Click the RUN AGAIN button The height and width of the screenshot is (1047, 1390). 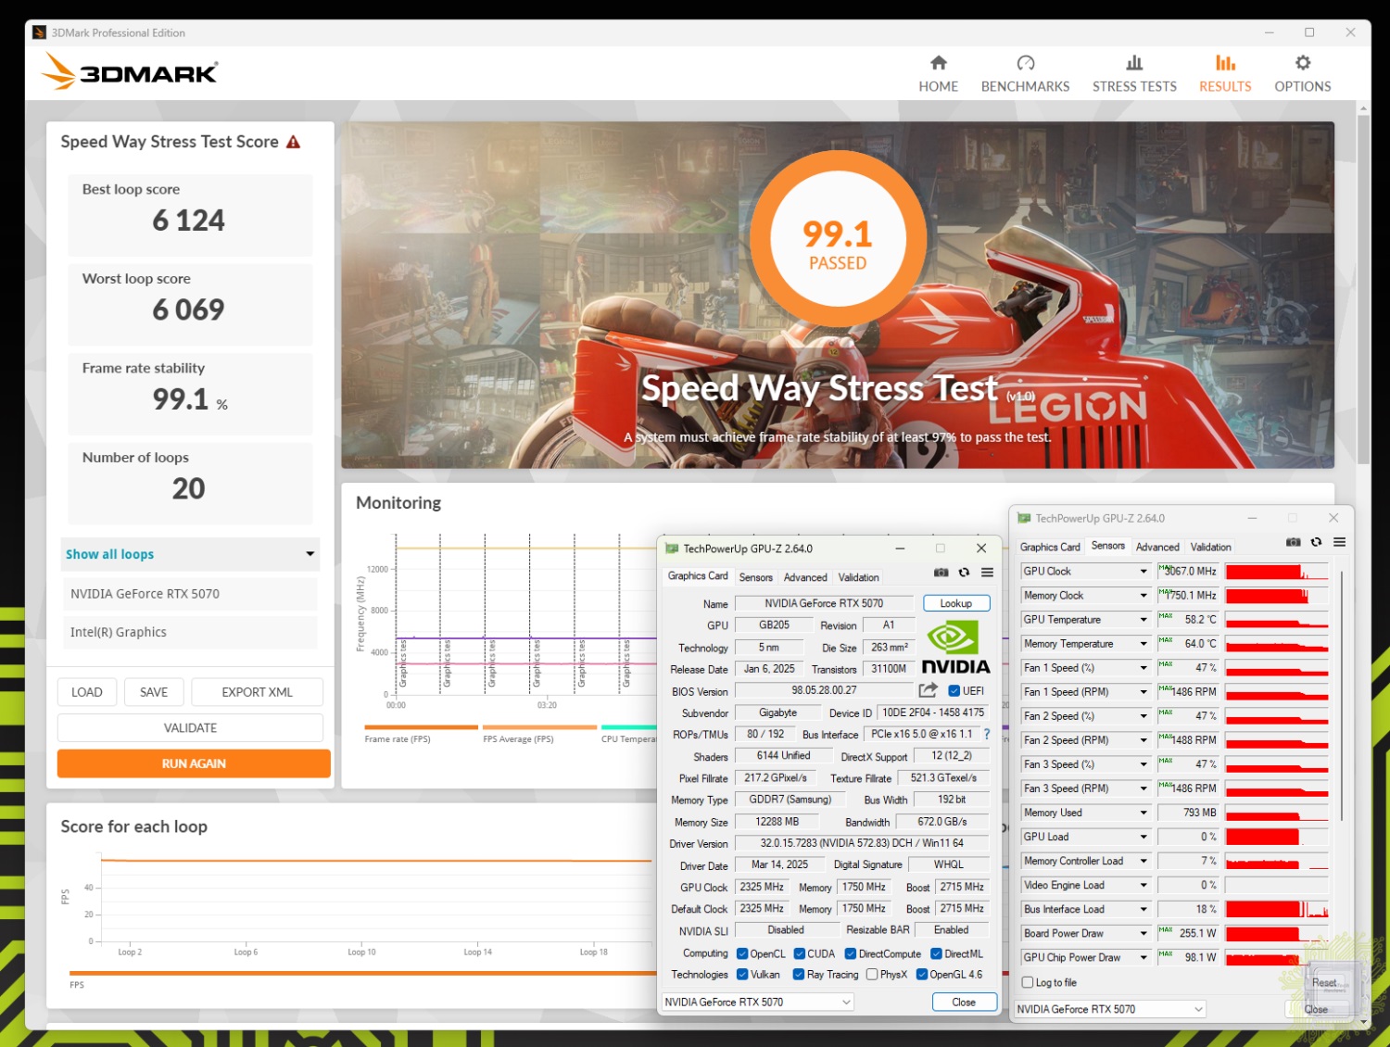point(194,763)
